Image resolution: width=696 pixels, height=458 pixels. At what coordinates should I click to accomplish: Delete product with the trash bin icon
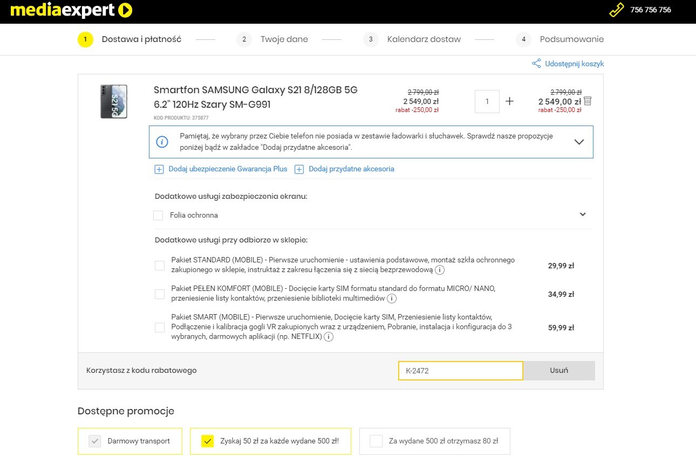pyautogui.click(x=588, y=101)
